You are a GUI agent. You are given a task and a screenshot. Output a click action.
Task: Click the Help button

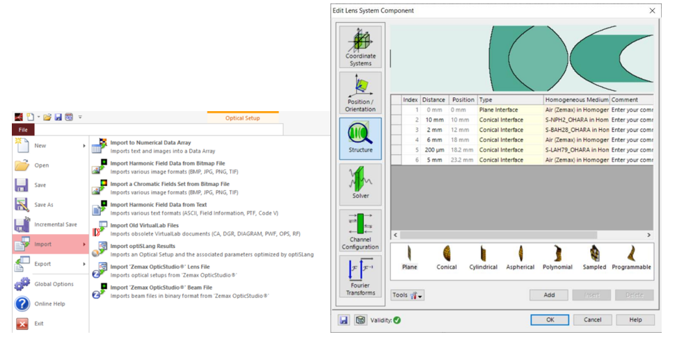pos(635,320)
